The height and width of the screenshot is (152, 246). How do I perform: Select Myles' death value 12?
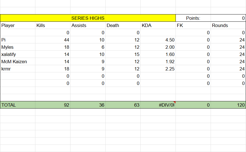coord(123,47)
